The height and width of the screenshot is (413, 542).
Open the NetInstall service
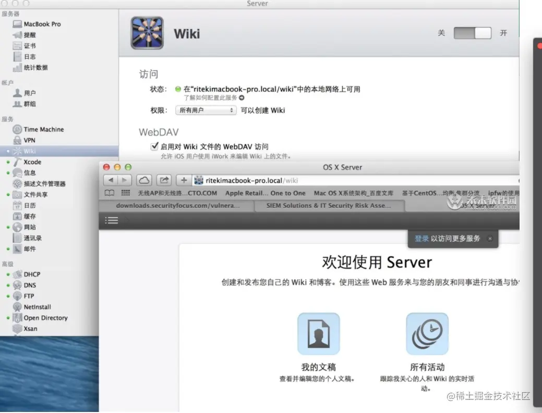tap(32, 307)
